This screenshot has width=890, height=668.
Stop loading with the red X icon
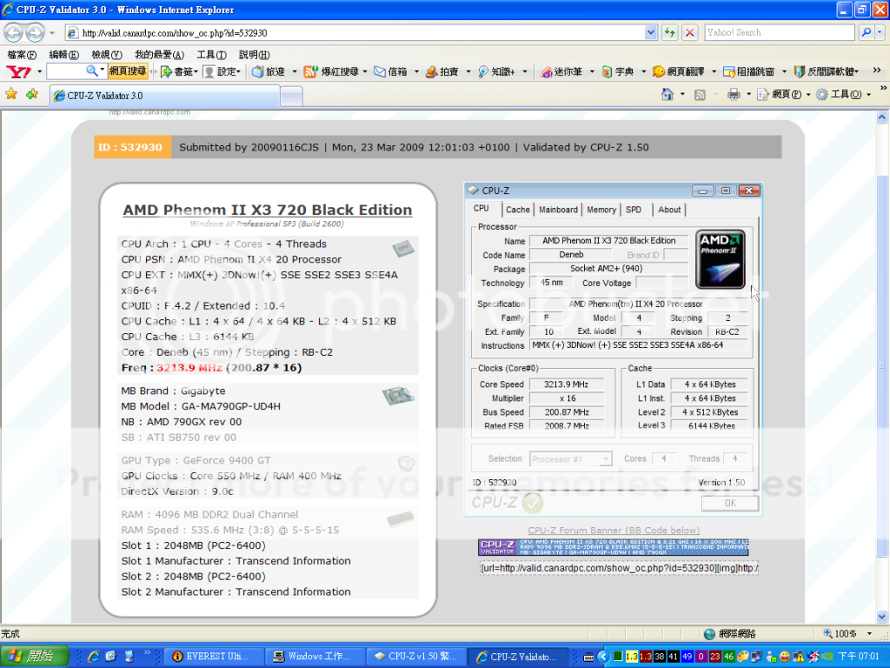point(689,32)
